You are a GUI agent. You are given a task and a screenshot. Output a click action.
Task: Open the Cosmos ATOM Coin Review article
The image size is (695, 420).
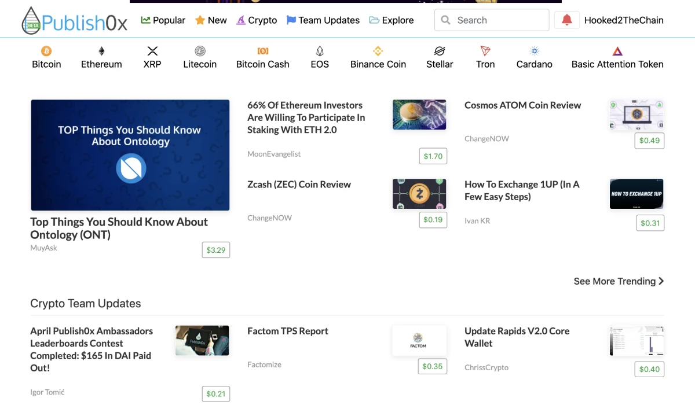pos(522,105)
